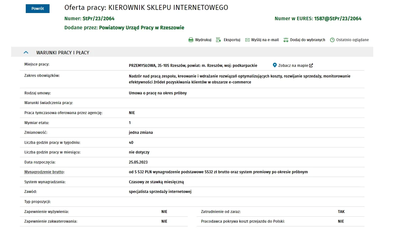Click the Zawód label
The image size is (395, 235).
31,192
